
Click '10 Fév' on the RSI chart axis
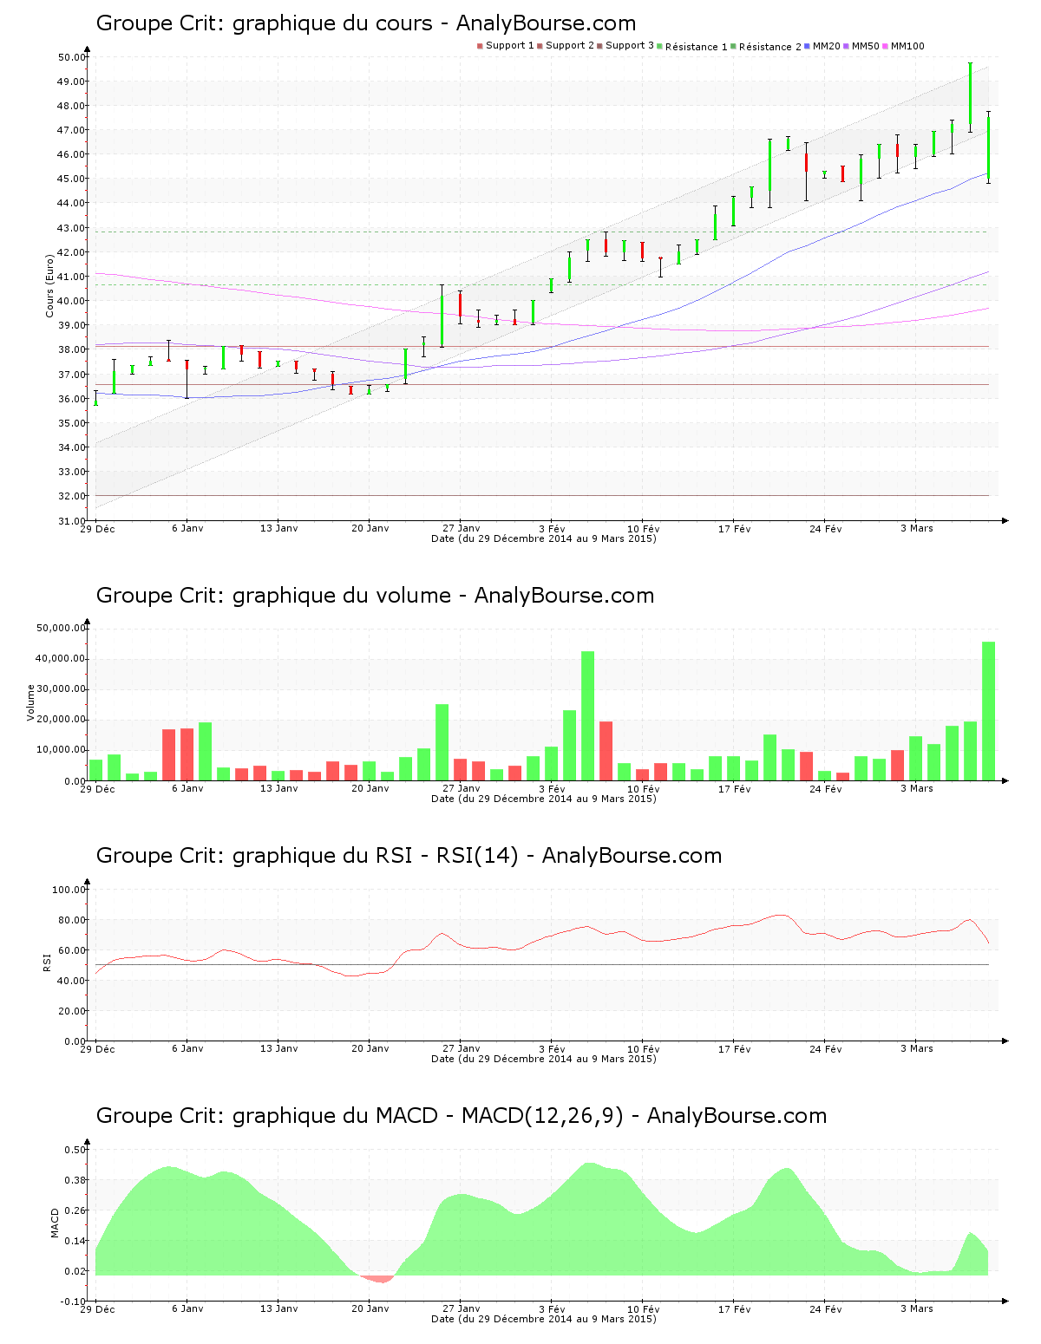(644, 1049)
